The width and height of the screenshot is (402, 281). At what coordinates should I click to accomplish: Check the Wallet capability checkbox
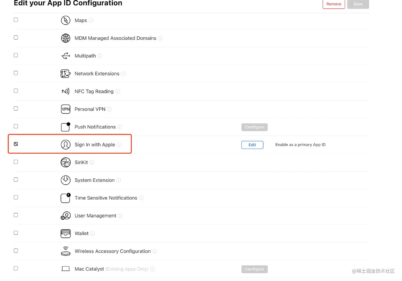click(x=16, y=233)
